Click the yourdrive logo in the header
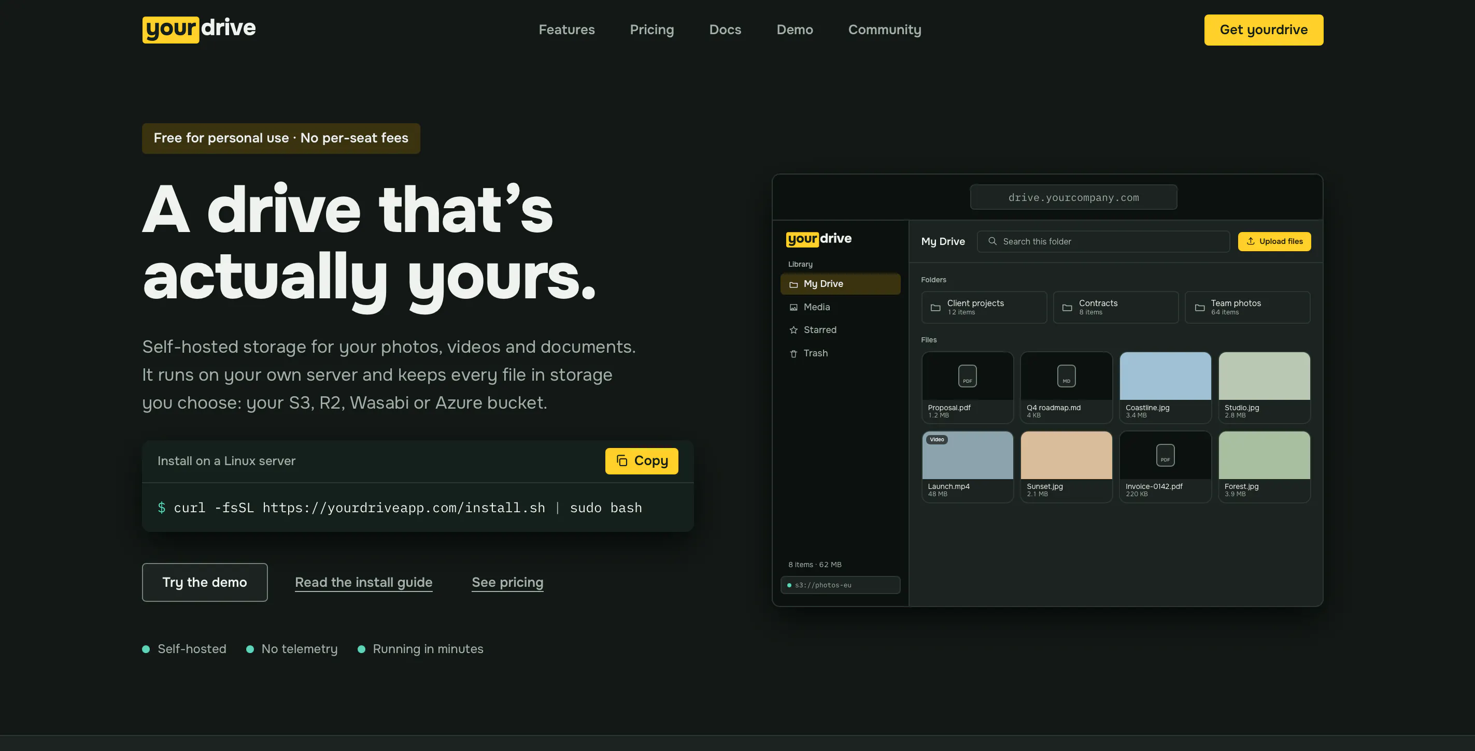The width and height of the screenshot is (1475, 751). (x=198, y=29)
